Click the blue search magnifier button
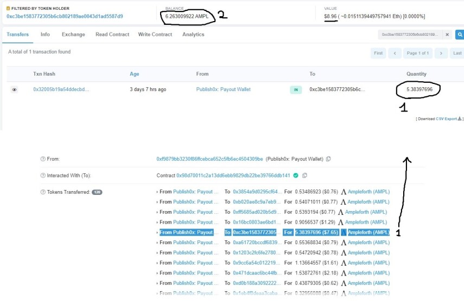The height and width of the screenshot is (301, 464). 460,35
